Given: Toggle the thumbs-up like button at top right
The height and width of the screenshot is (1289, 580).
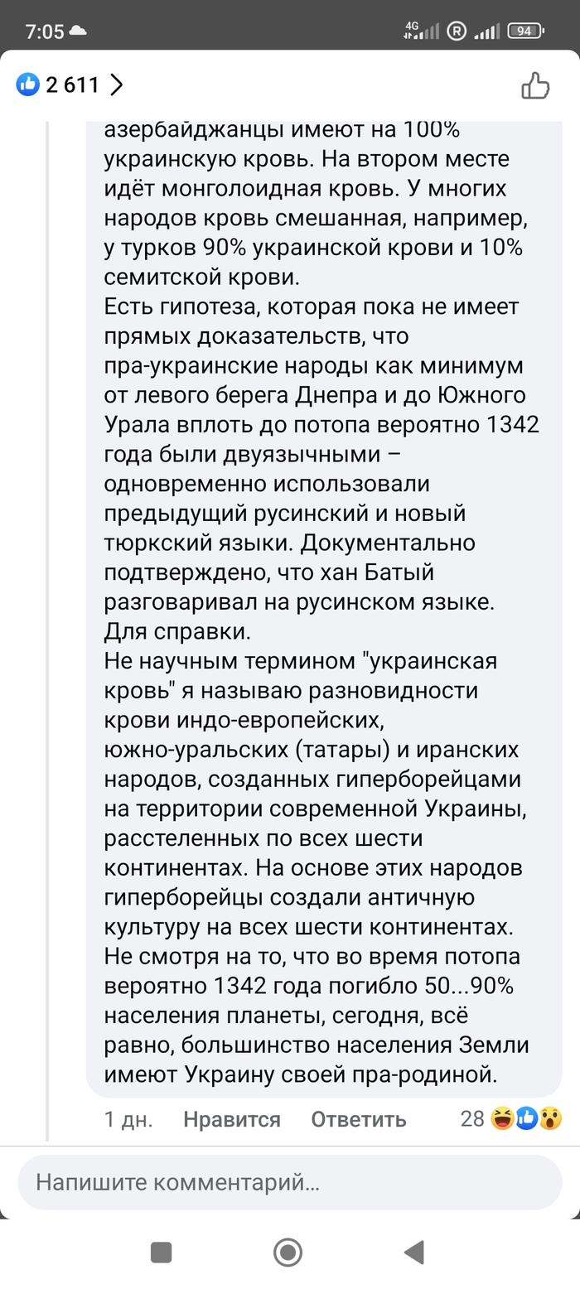Looking at the screenshot, I should click(535, 85).
